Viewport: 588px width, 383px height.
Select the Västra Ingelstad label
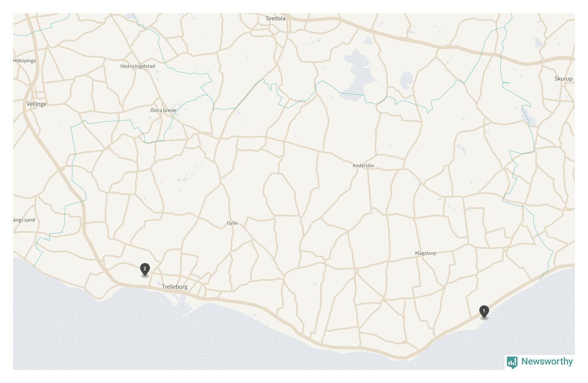(x=138, y=66)
